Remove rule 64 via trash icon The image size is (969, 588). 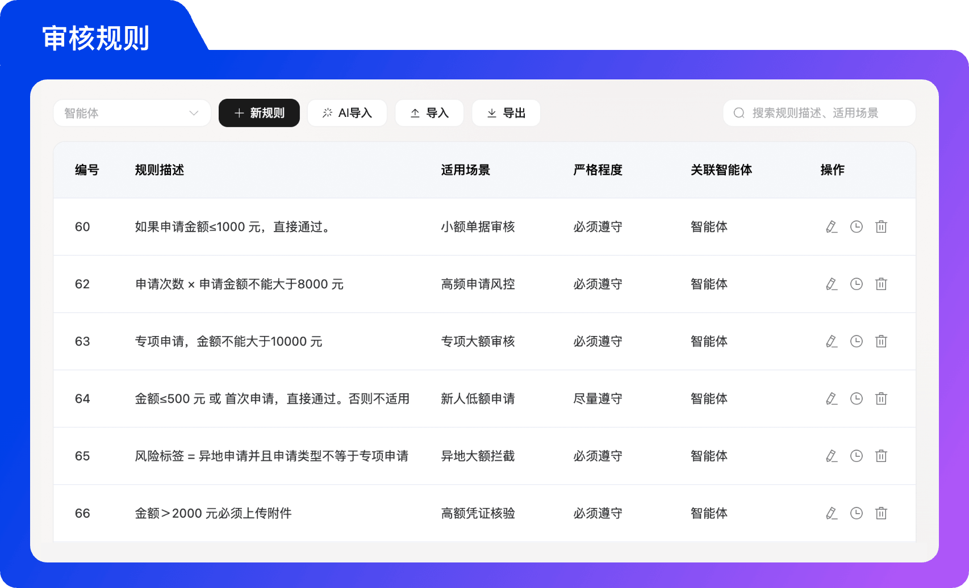(x=881, y=399)
